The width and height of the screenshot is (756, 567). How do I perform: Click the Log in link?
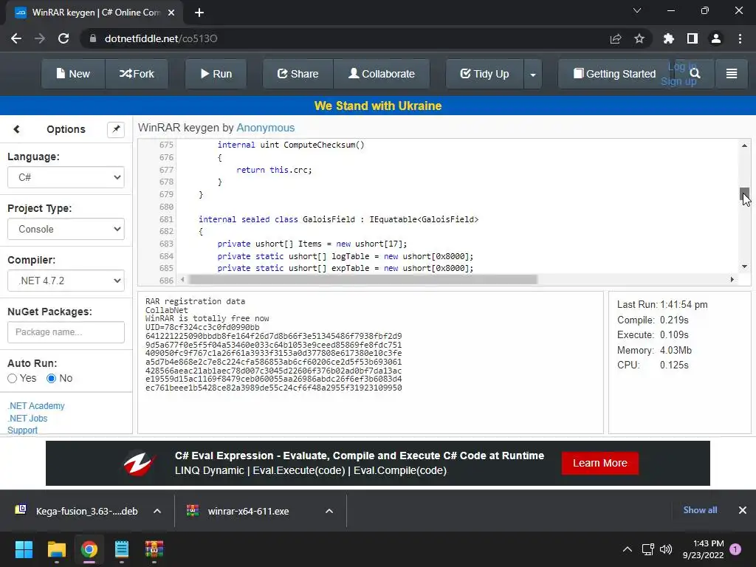(x=681, y=67)
